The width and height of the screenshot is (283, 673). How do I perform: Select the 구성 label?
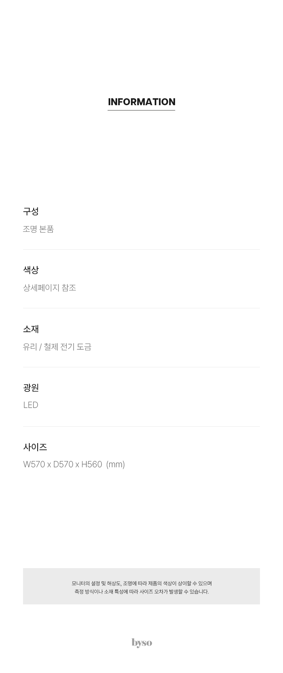click(x=31, y=211)
